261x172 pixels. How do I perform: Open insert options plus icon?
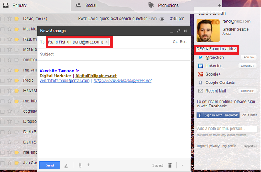tap(89, 165)
